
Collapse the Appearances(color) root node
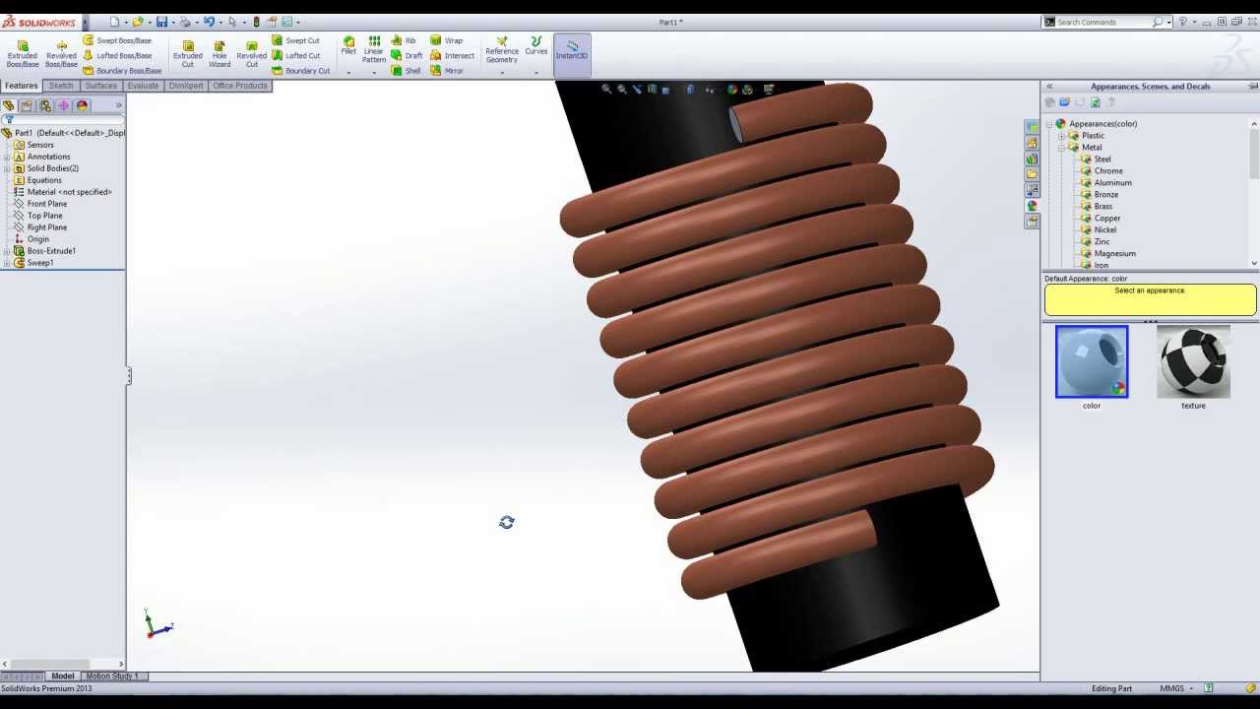click(1050, 124)
